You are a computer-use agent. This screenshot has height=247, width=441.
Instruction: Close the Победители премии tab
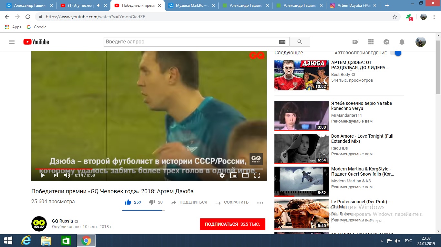[x=159, y=5]
